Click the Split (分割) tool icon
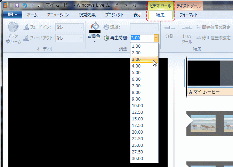Viewport: 233px width, 167px height. click(169, 27)
